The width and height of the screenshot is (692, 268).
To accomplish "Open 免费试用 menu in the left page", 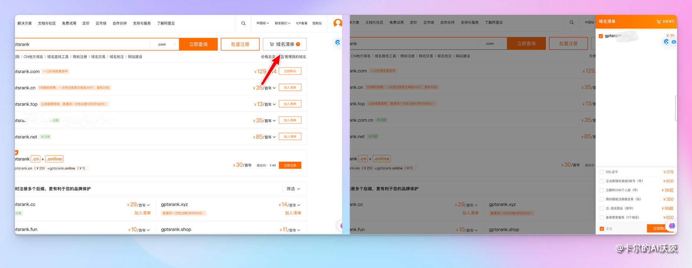I will 69,23.
